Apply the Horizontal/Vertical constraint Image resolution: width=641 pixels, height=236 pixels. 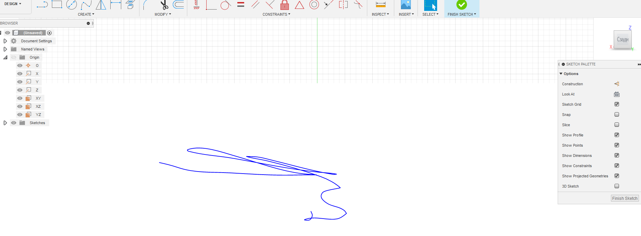[x=196, y=5]
